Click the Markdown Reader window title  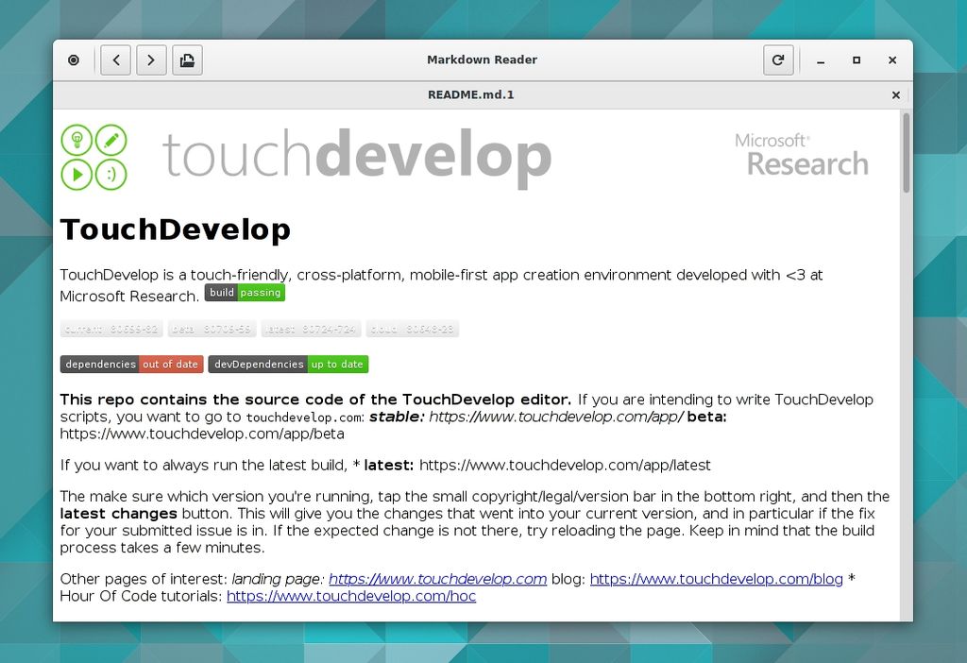483,59
